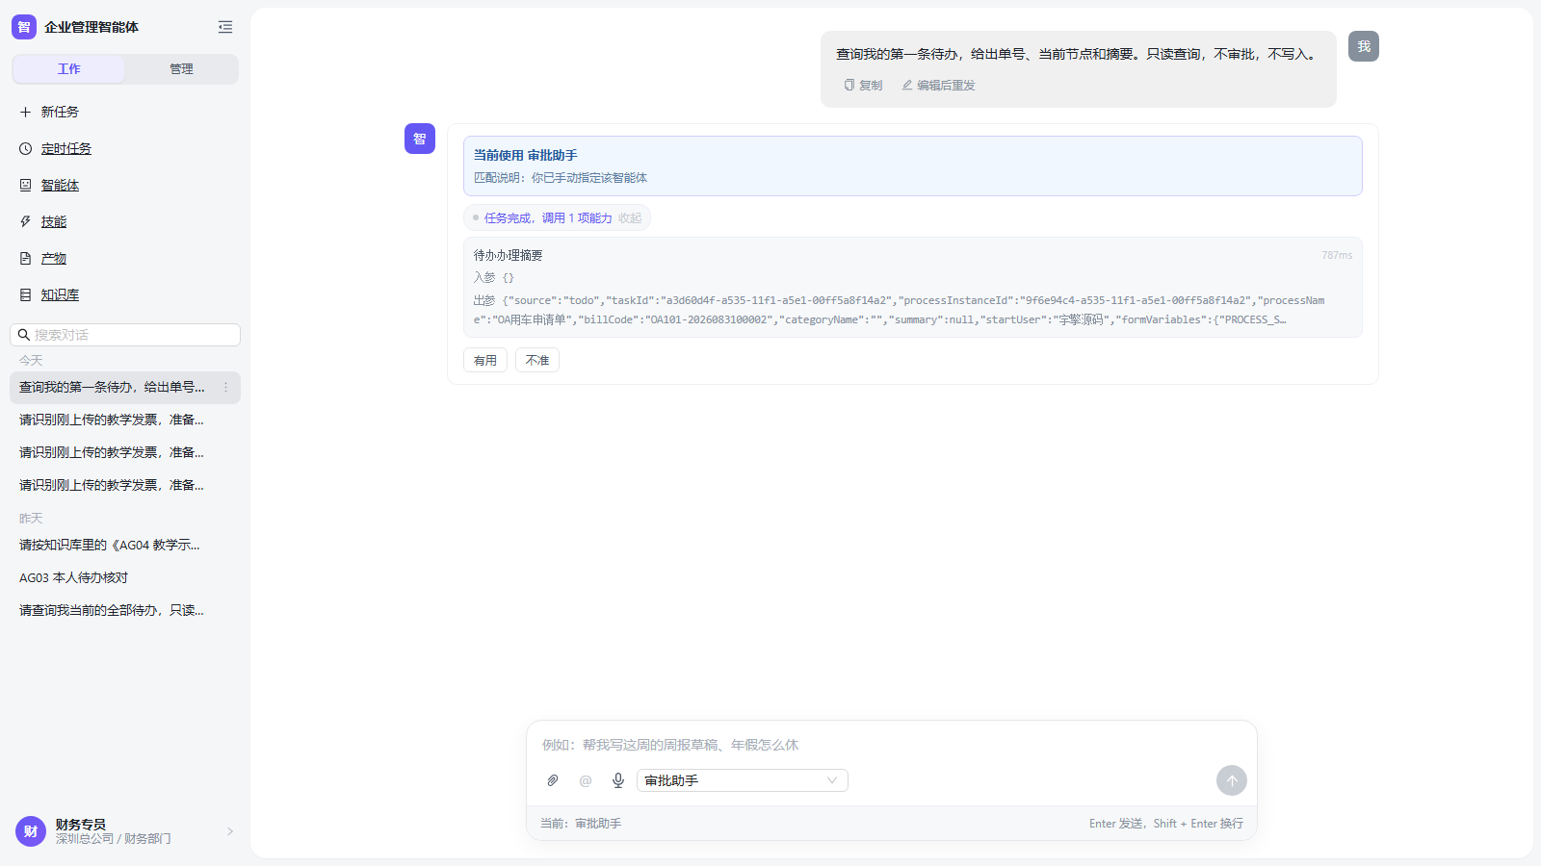Click the 财 avatar of 财务专员
Screen dimensions: 1541x866
point(31,831)
